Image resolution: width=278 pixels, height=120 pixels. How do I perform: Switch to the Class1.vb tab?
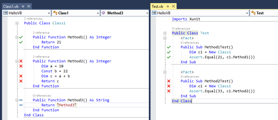pos(11,7)
